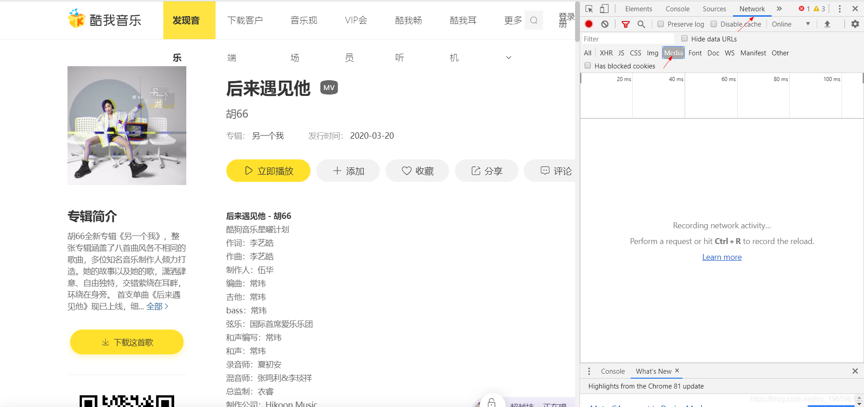864x407 pixels.
Task: Open the DevTools three-dot customize menu
Action: [x=840, y=9]
